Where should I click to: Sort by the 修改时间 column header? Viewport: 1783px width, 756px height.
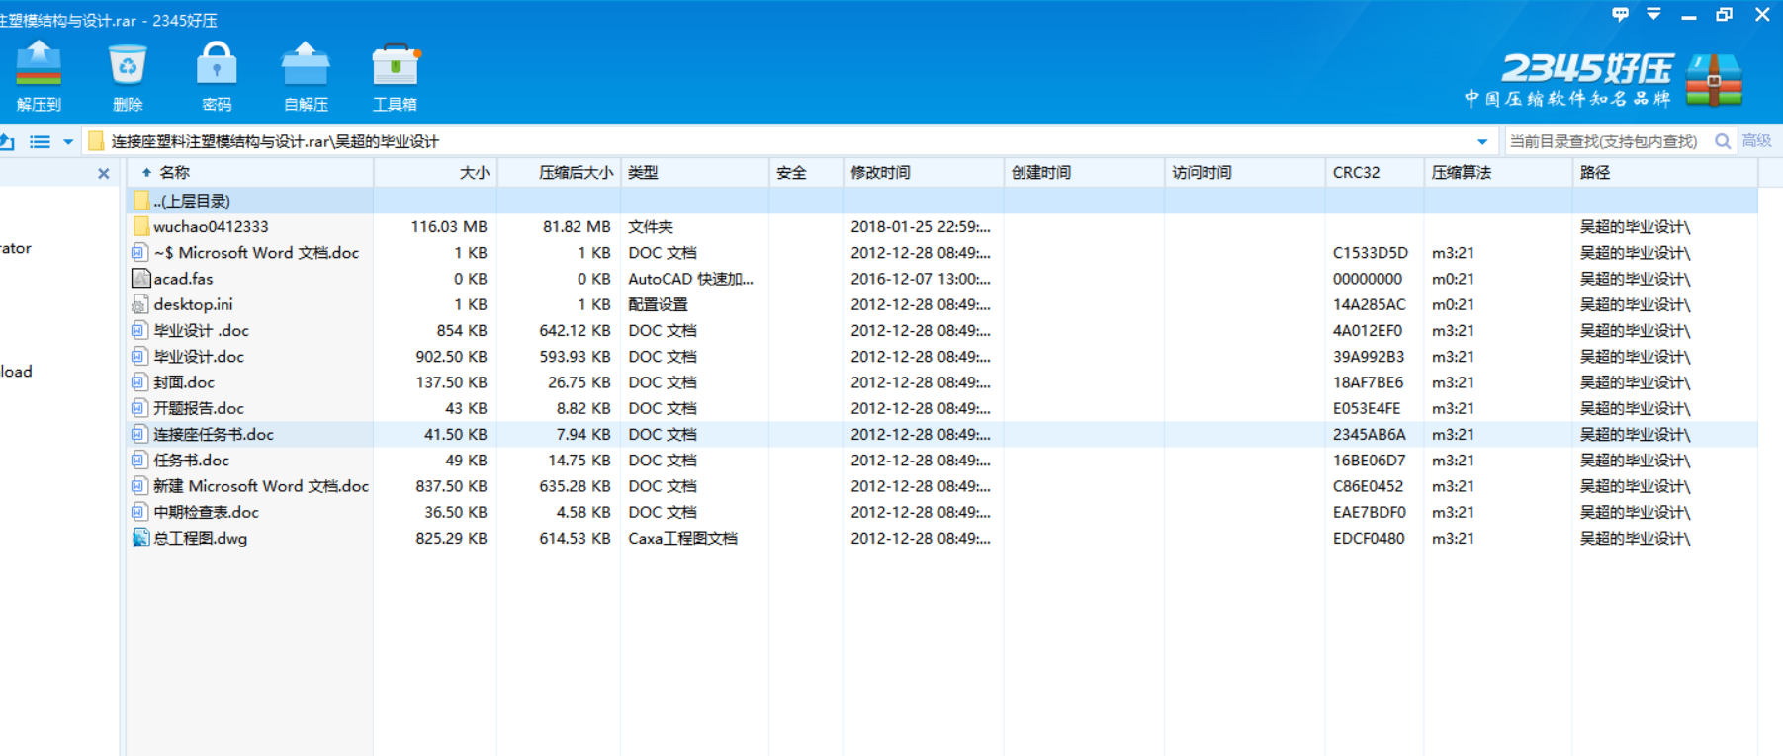click(924, 173)
